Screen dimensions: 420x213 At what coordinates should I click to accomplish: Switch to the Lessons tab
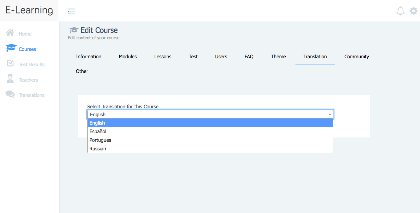pyautogui.click(x=163, y=56)
